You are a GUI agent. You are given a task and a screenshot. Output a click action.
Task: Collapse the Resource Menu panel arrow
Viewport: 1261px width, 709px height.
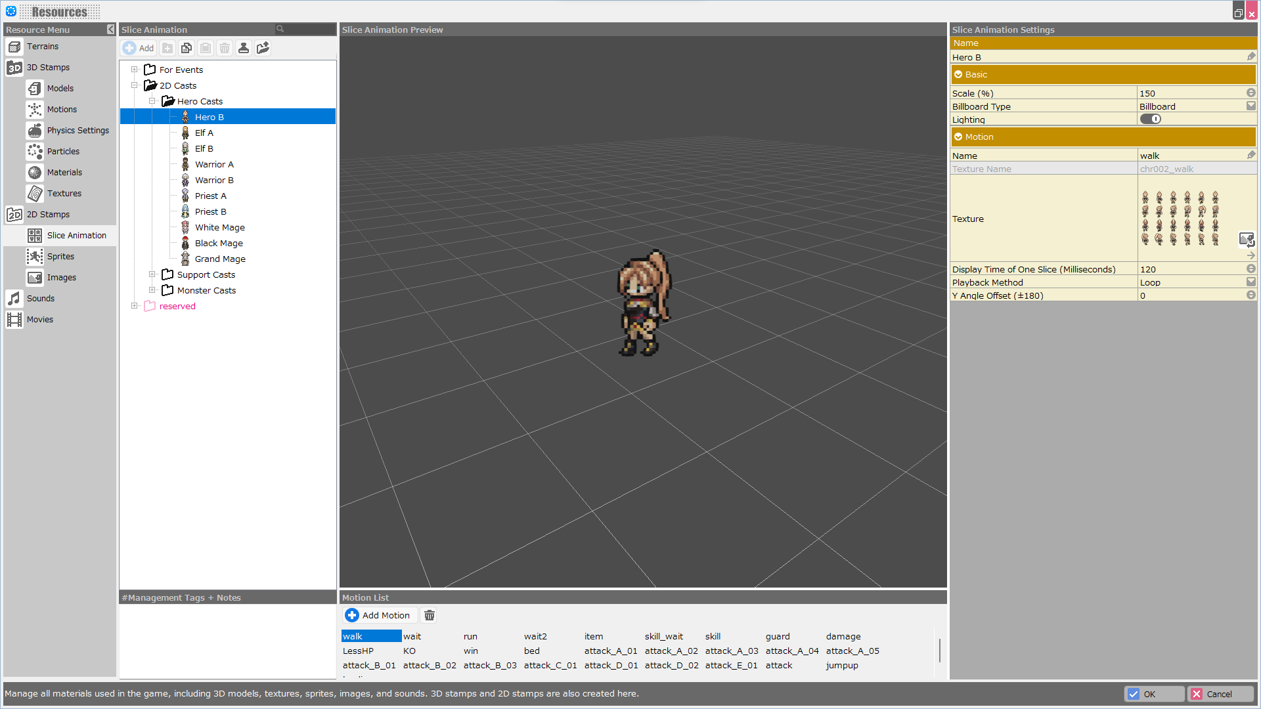pyautogui.click(x=110, y=30)
